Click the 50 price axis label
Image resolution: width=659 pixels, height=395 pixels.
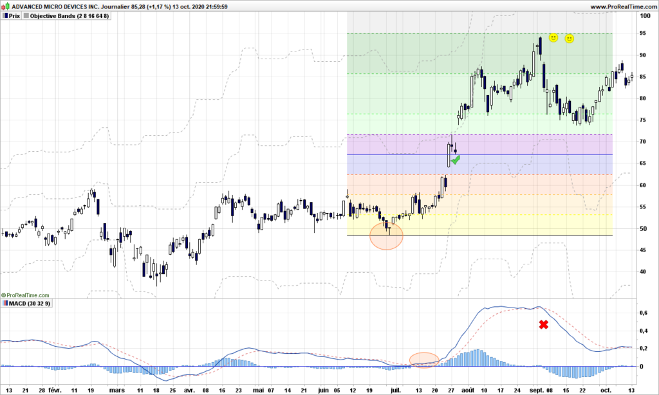click(643, 228)
